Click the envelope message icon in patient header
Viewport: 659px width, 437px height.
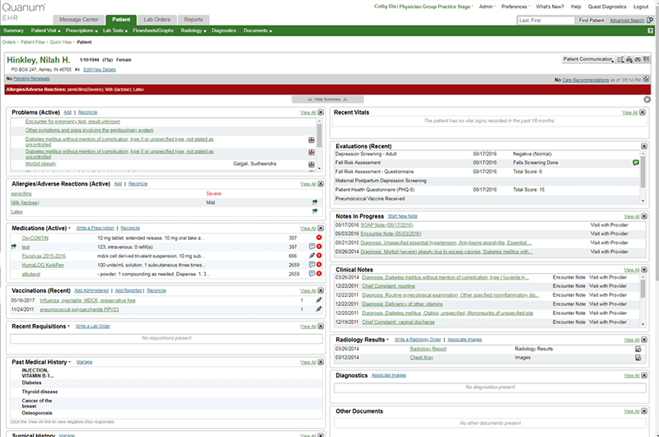(x=638, y=59)
